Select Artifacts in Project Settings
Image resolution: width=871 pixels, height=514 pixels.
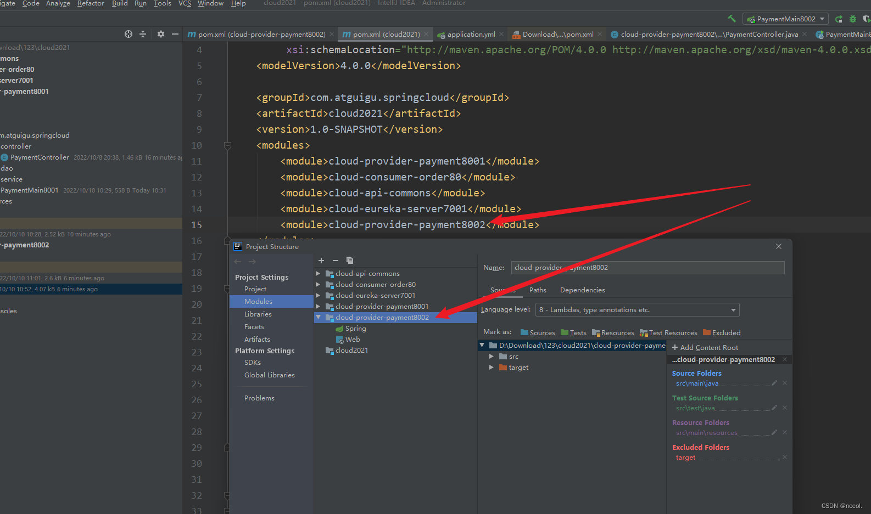[257, 340]
